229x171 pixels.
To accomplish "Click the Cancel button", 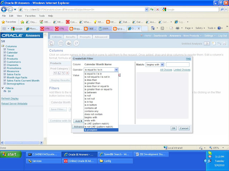I will (184, 128).
